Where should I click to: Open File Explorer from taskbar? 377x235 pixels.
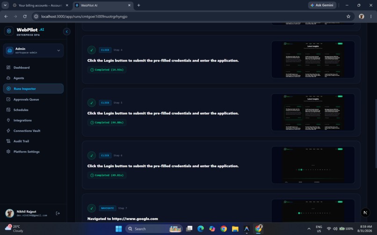235,229
